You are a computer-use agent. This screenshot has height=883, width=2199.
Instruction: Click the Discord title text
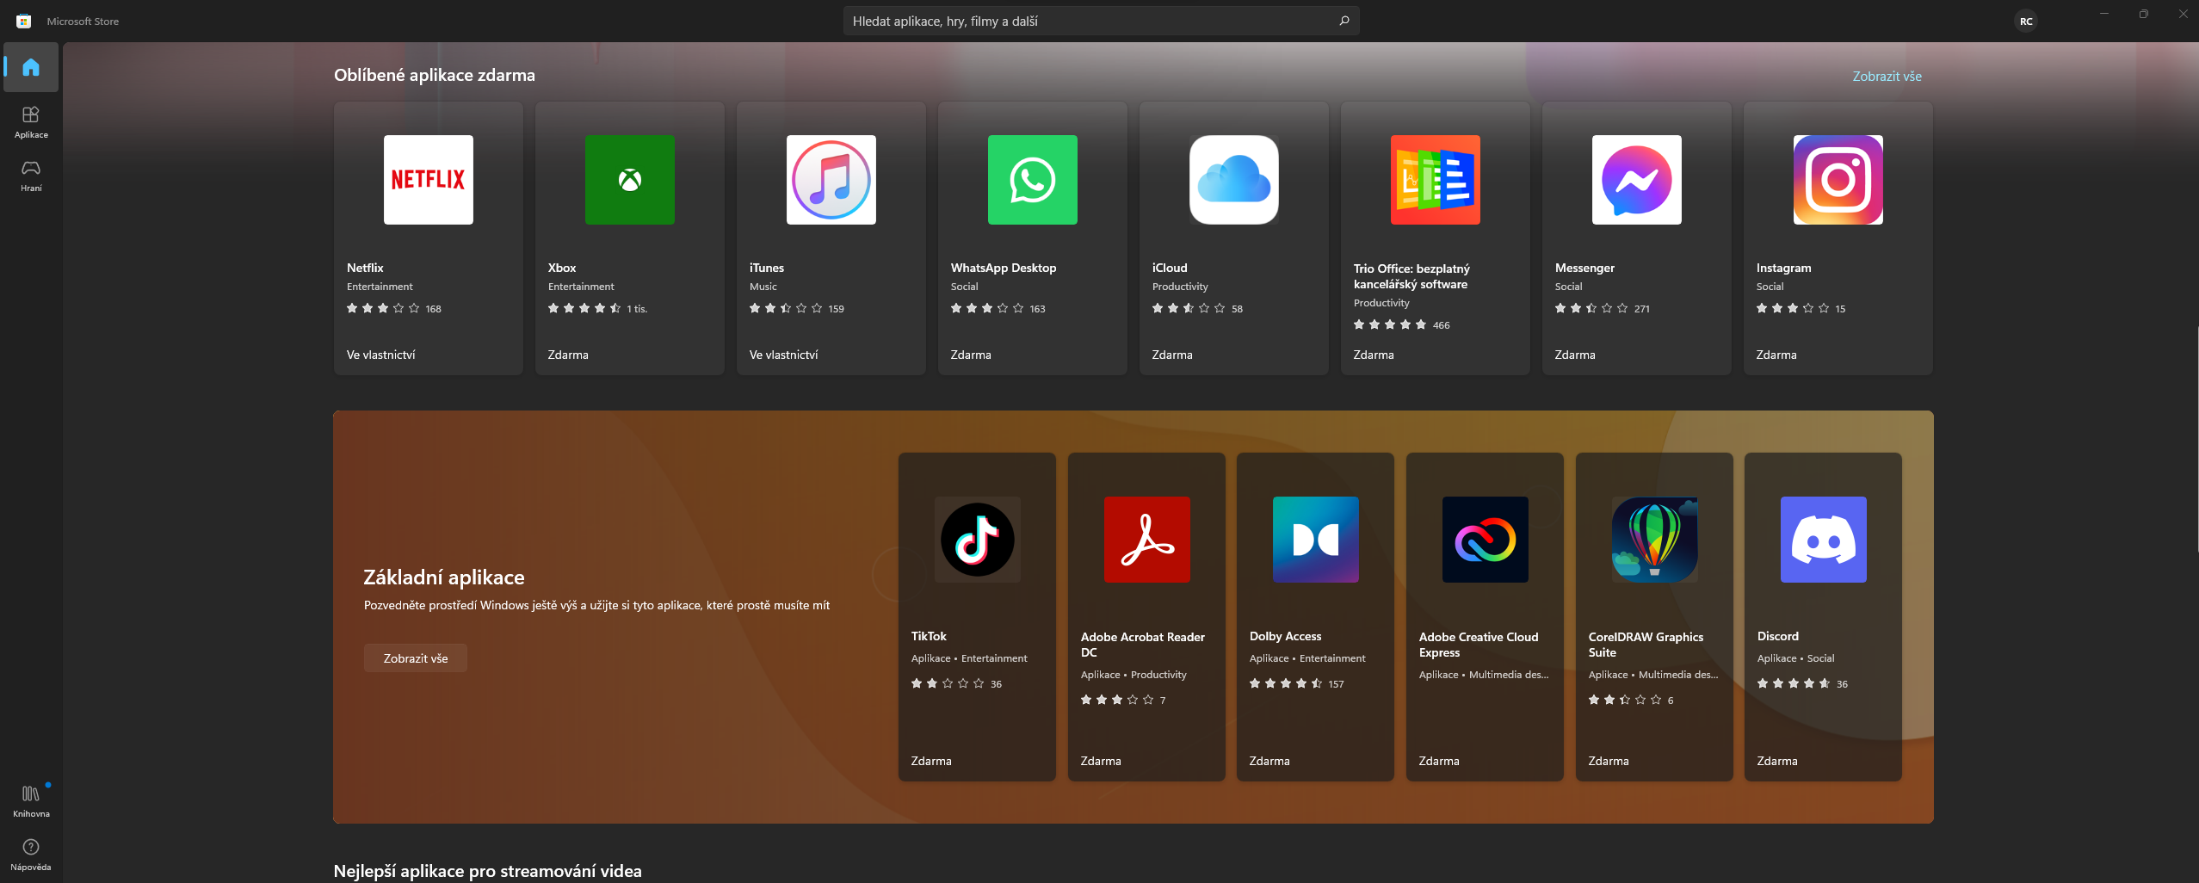pyautogui.click(x=1777, y=636)
